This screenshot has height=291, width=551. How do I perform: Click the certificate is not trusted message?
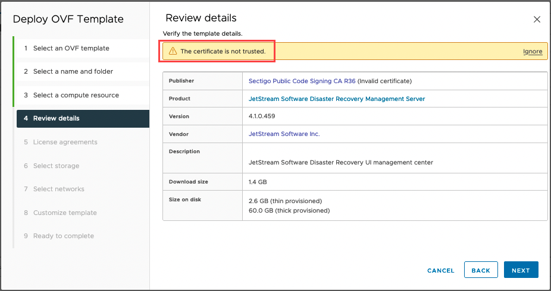(223, 52)
